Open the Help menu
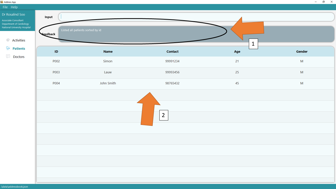336x189 pixels. click(14, 7)
